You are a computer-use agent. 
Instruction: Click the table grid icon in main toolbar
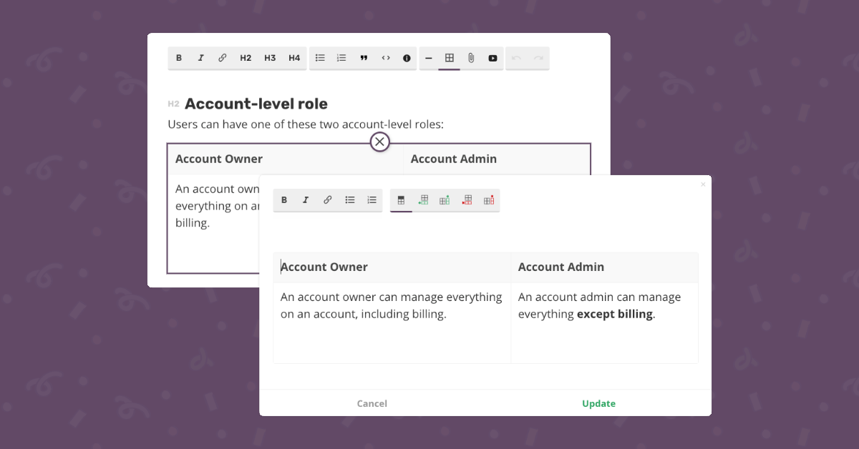(x=450, y=59)
